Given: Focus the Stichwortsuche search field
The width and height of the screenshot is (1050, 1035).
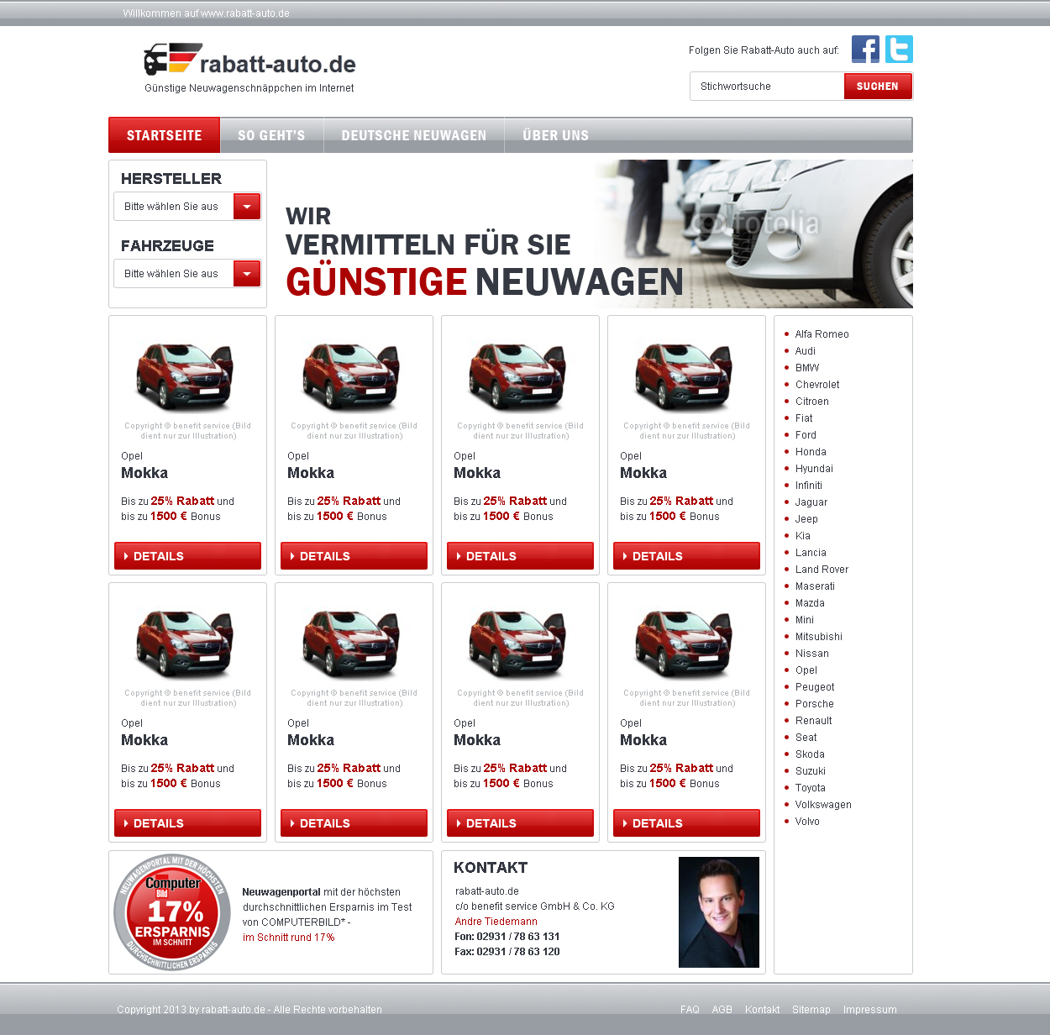Looking at the screenshot, I should 767,86.
